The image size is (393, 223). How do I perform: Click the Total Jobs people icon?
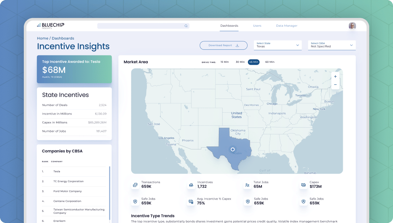pos(247,185)
